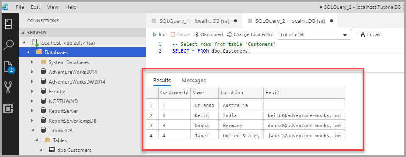Click the Explain query plan button
The width and height of the screenshot is (406, 157).
click(371, 34)
